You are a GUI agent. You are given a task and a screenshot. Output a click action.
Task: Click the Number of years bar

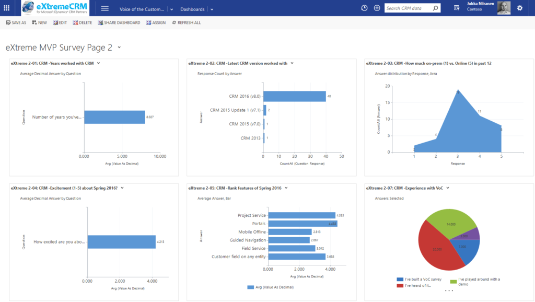[x=114, y=117]
